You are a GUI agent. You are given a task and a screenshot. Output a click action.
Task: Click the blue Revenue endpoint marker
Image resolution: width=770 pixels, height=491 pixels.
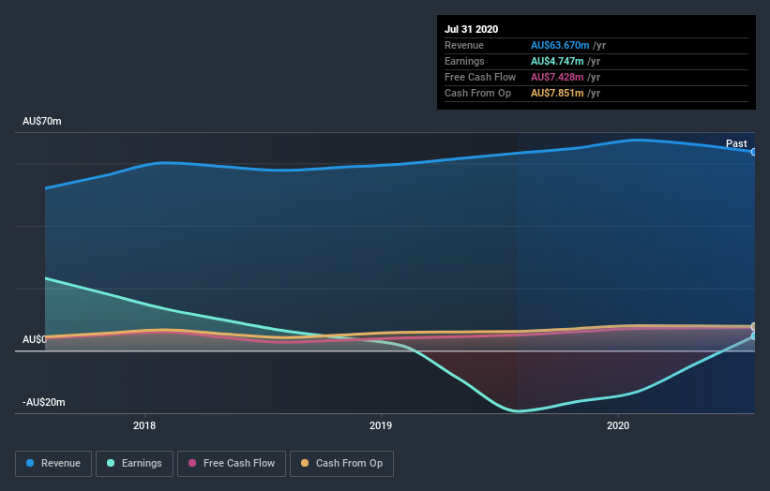click(x=754, y=152)
